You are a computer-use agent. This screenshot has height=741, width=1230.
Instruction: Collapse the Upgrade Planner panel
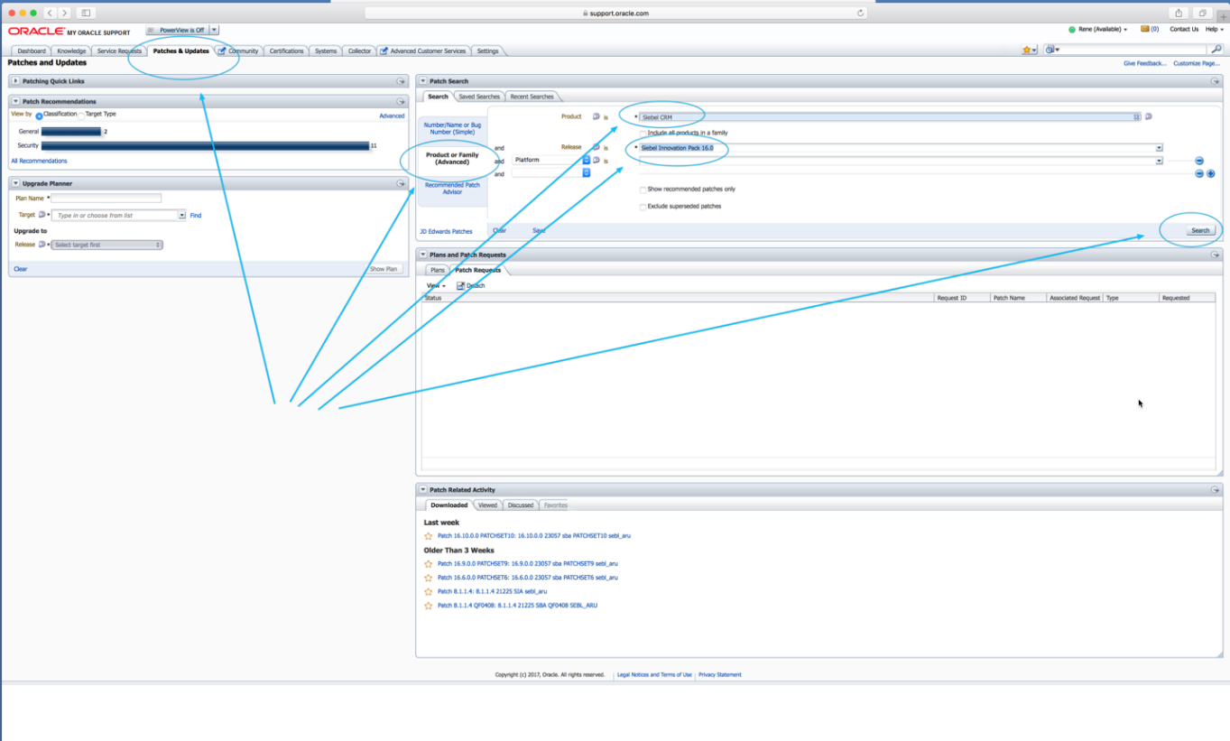coord(16,184)
